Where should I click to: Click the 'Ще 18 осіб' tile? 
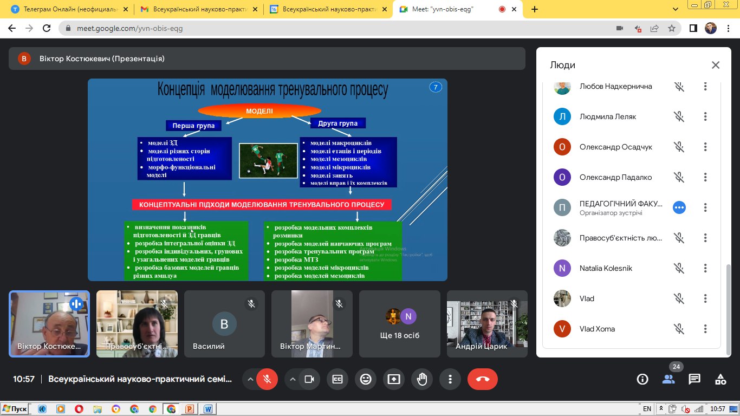[x=400, y=324]
